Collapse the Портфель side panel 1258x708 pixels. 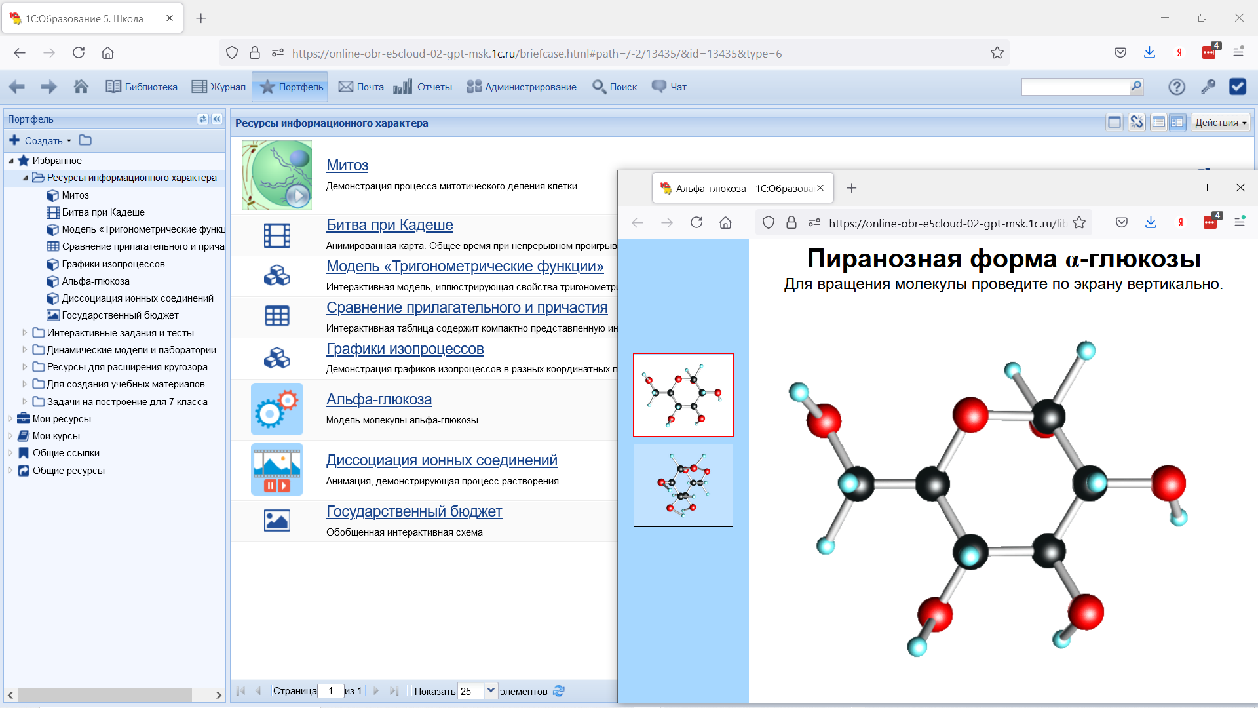click(x=217, y=119)
